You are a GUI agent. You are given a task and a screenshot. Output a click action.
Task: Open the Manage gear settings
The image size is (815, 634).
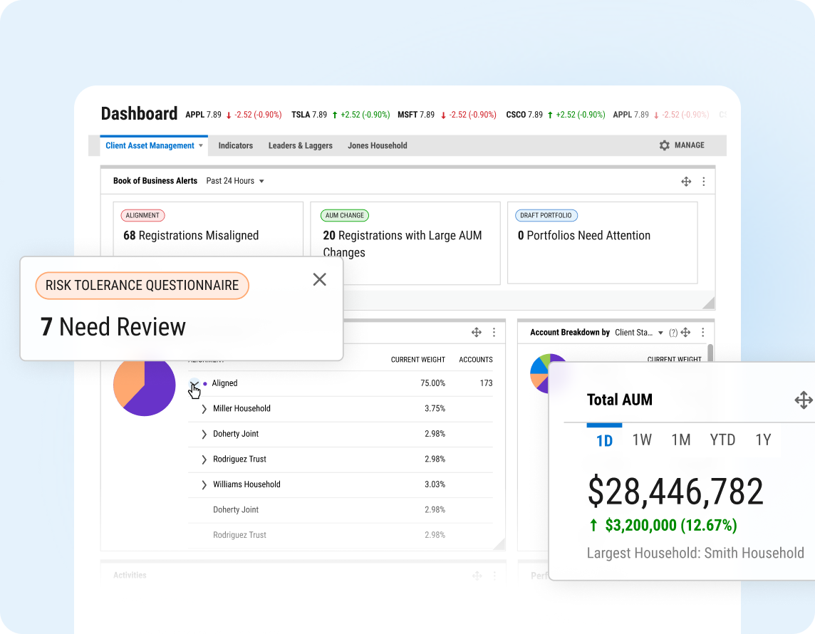point(681,145)
